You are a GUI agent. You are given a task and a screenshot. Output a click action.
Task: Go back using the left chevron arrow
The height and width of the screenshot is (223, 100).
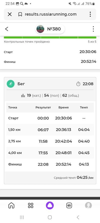point(7,29)
